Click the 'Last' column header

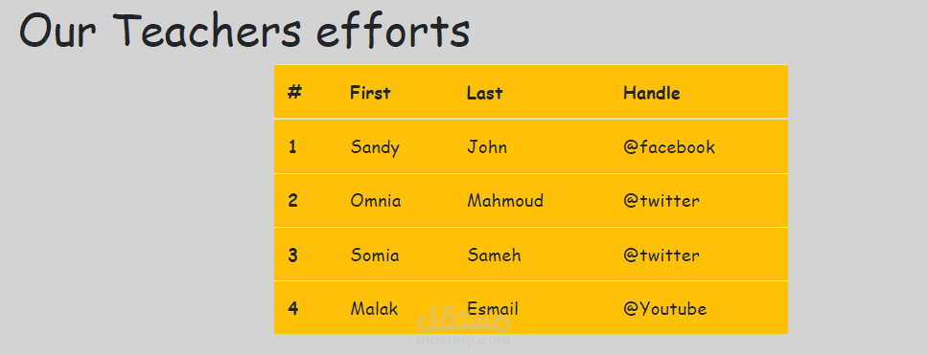tap(484, 93)
